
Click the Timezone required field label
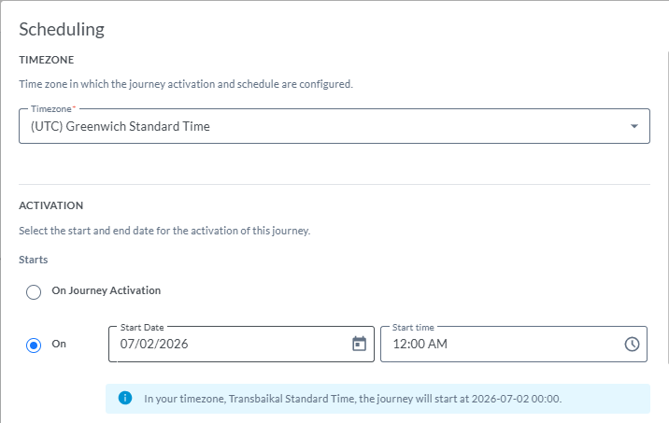coord(53,108)
